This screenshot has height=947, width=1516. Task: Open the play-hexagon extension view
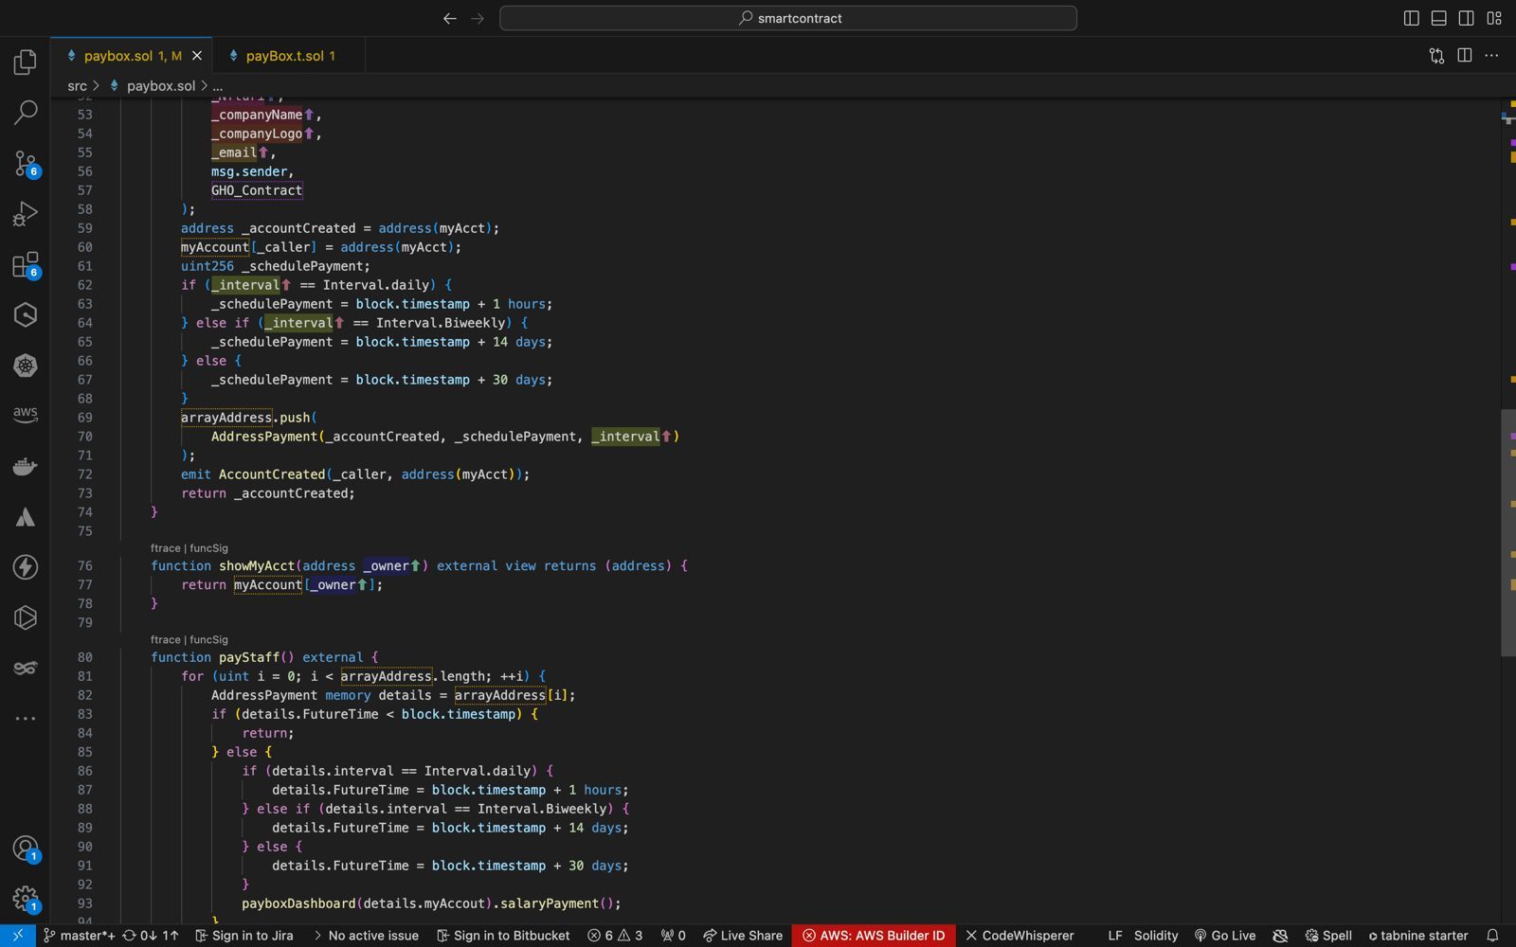[26, 617]
